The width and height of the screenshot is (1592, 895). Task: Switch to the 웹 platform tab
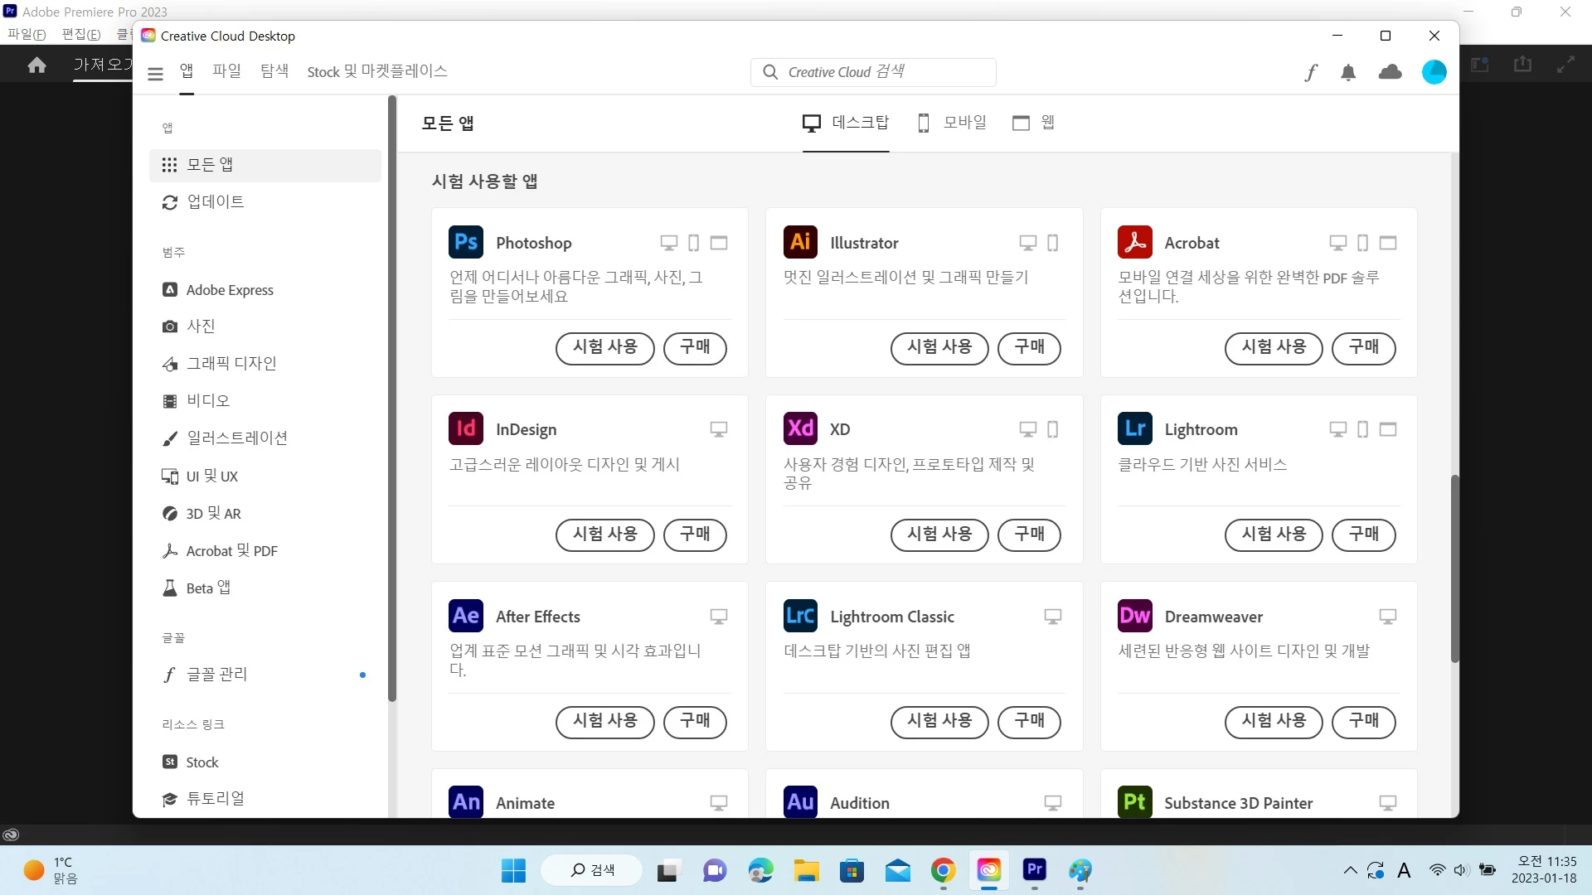(x=1033, y=123)
